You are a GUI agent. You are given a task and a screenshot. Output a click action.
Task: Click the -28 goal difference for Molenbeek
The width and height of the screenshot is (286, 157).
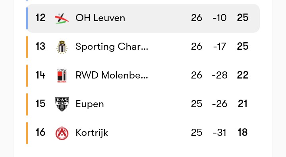pyautogui.click(x=220, y=75)
